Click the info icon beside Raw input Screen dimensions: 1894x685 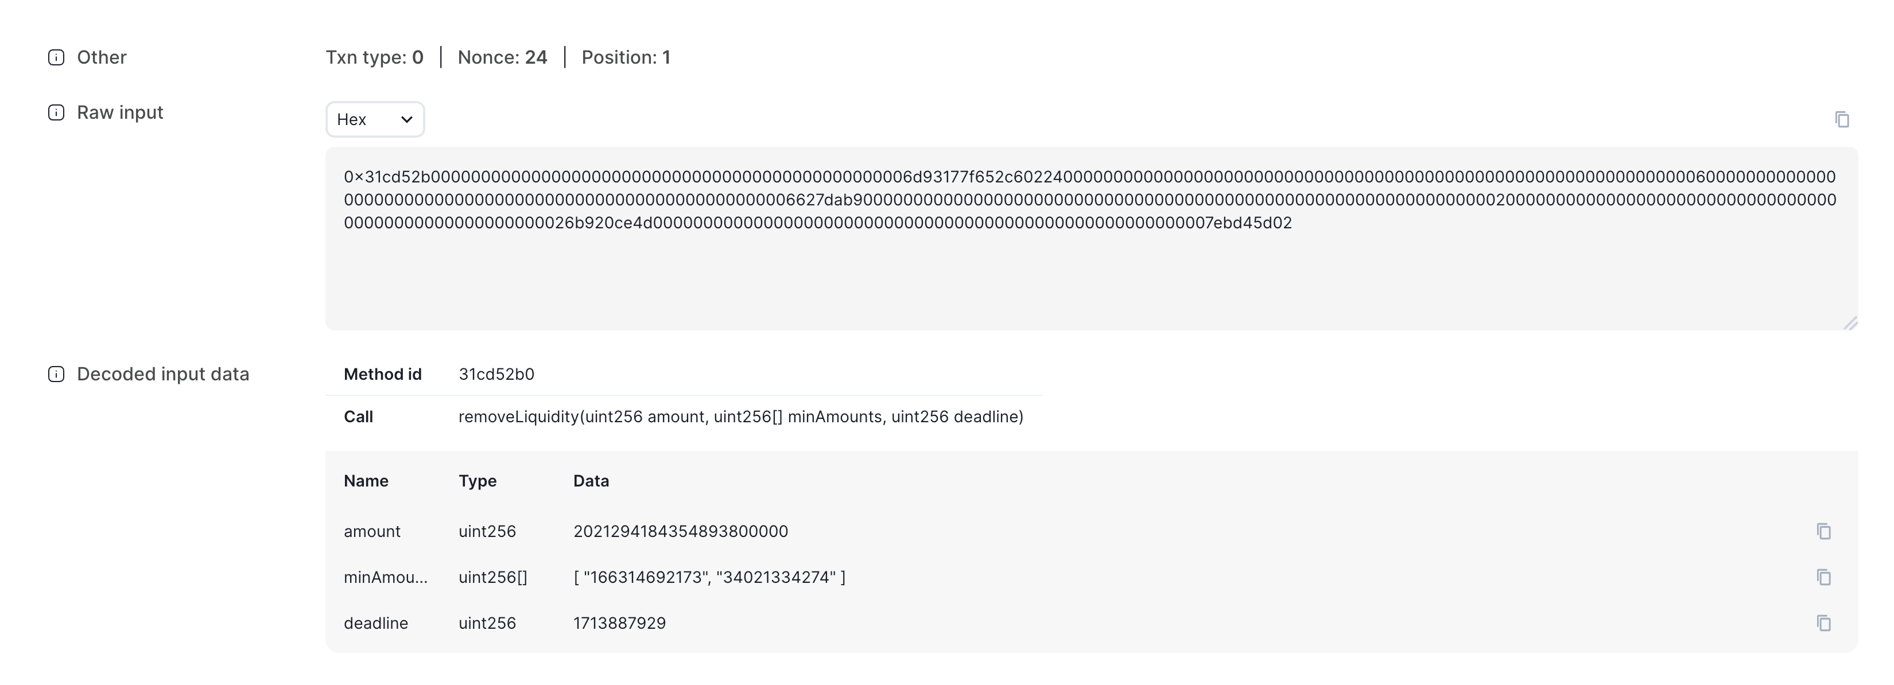coord(56,112)
